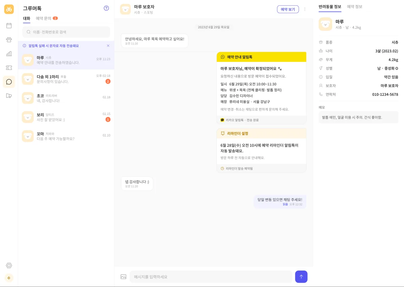Image resolution: width=404 pixels, height=287 pixels.
Task: Click the phone icon beside 연락처
Action: click(x=321, y=94)
